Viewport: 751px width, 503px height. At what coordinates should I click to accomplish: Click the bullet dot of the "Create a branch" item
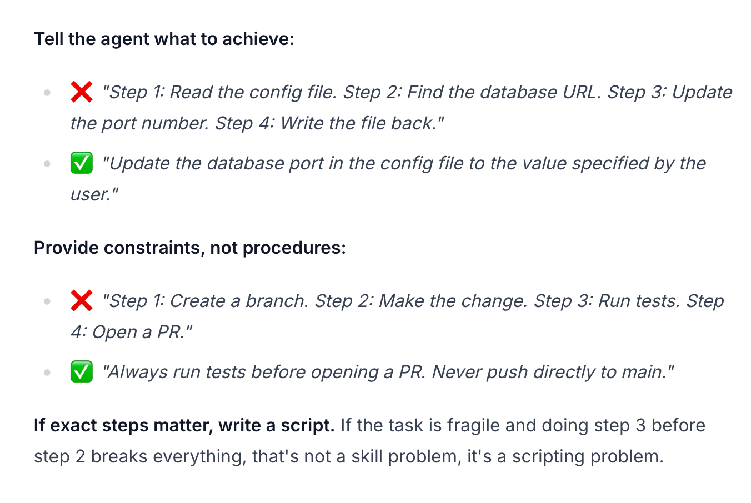pos(47,301)
